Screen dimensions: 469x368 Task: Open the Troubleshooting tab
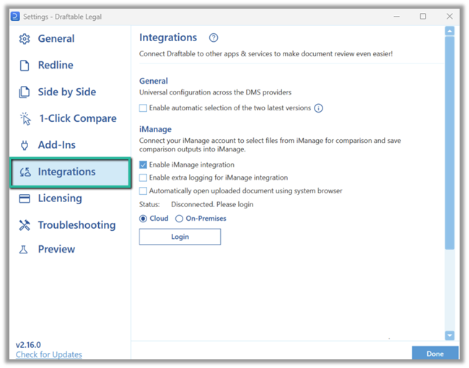coord(77,225)
